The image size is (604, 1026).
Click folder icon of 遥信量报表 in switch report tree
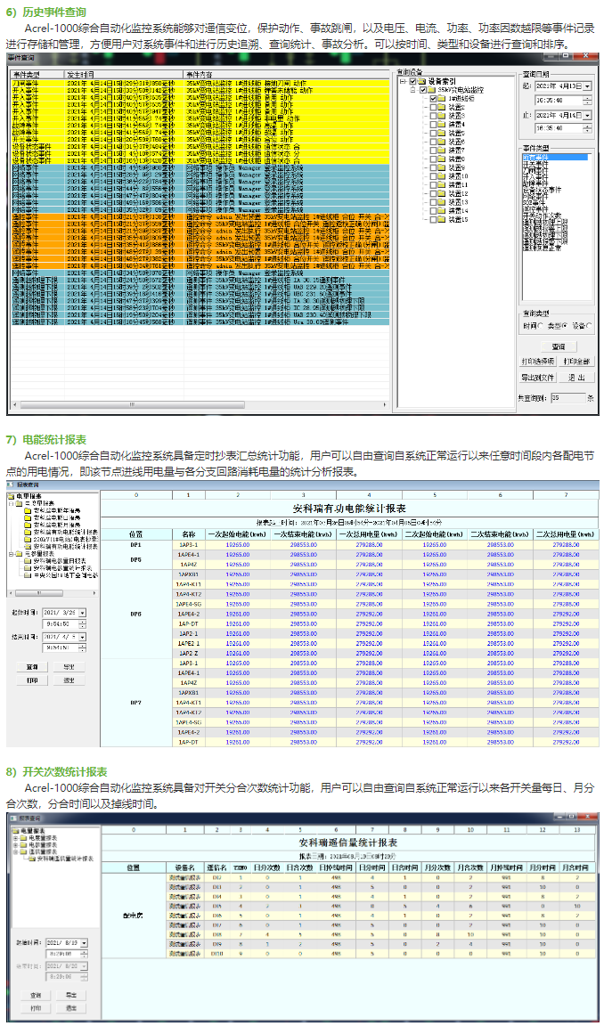click(23, 852)
